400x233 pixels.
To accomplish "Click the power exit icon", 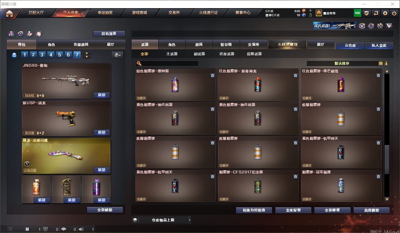I will pyautogui.click(x=394, y=13).
